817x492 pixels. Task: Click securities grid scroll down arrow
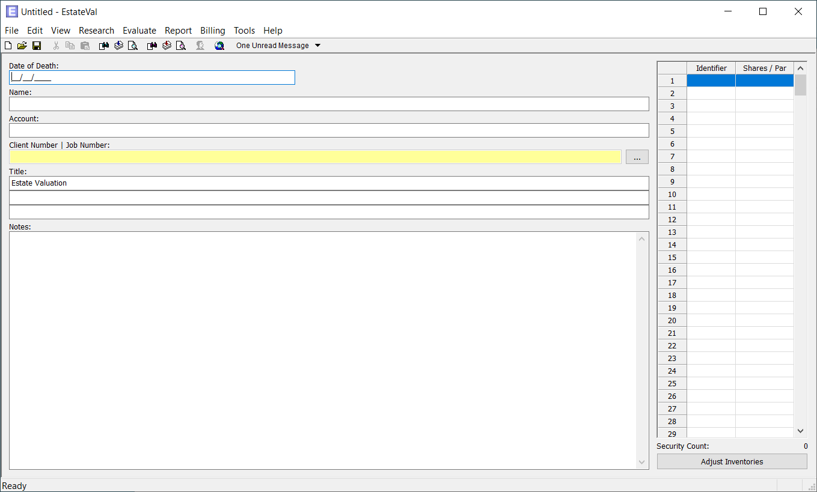click(x=800, y=431)
